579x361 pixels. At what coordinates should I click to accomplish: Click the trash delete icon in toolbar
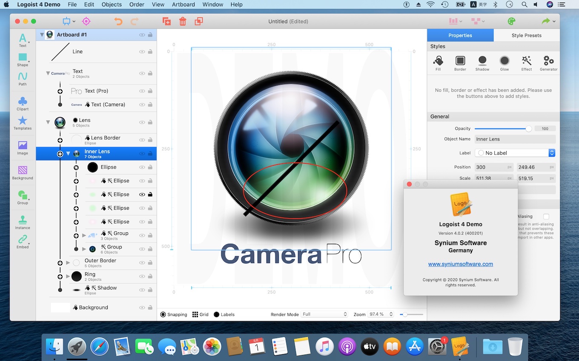[183, 21]
